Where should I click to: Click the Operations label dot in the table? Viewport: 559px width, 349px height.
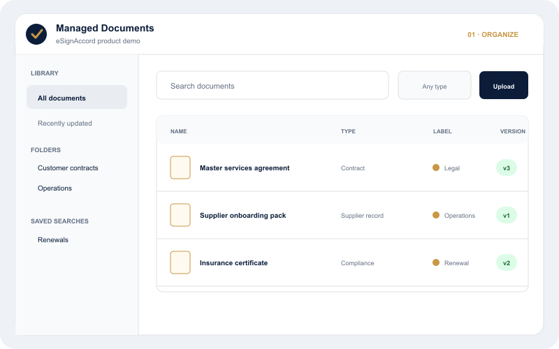(435, 215)
